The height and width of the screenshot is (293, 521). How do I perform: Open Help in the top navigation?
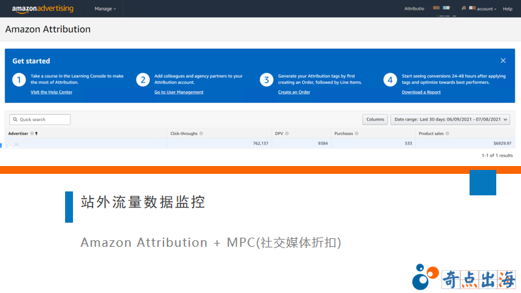(507, 9)
